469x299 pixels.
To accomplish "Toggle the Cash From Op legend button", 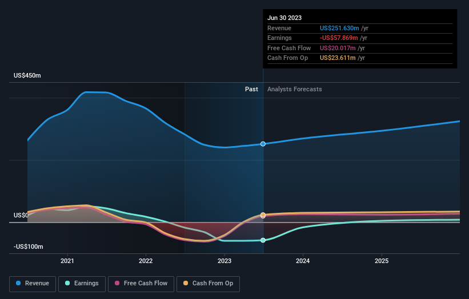I will (208, 284).
